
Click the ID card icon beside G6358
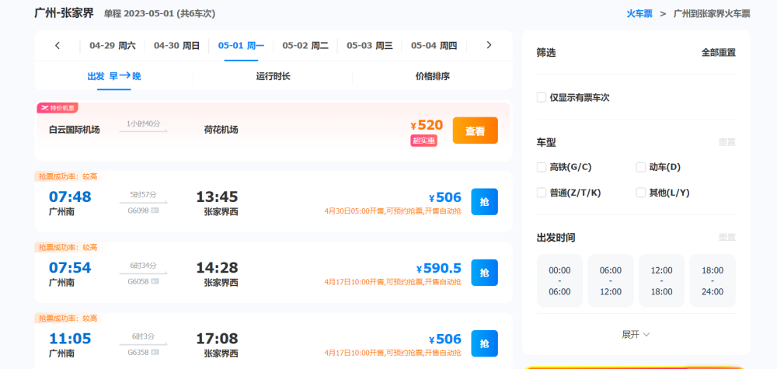(x=155, y=352)
